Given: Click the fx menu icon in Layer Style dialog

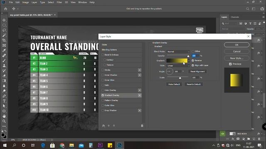Looking at the screenshot, I should coord(103,126).
